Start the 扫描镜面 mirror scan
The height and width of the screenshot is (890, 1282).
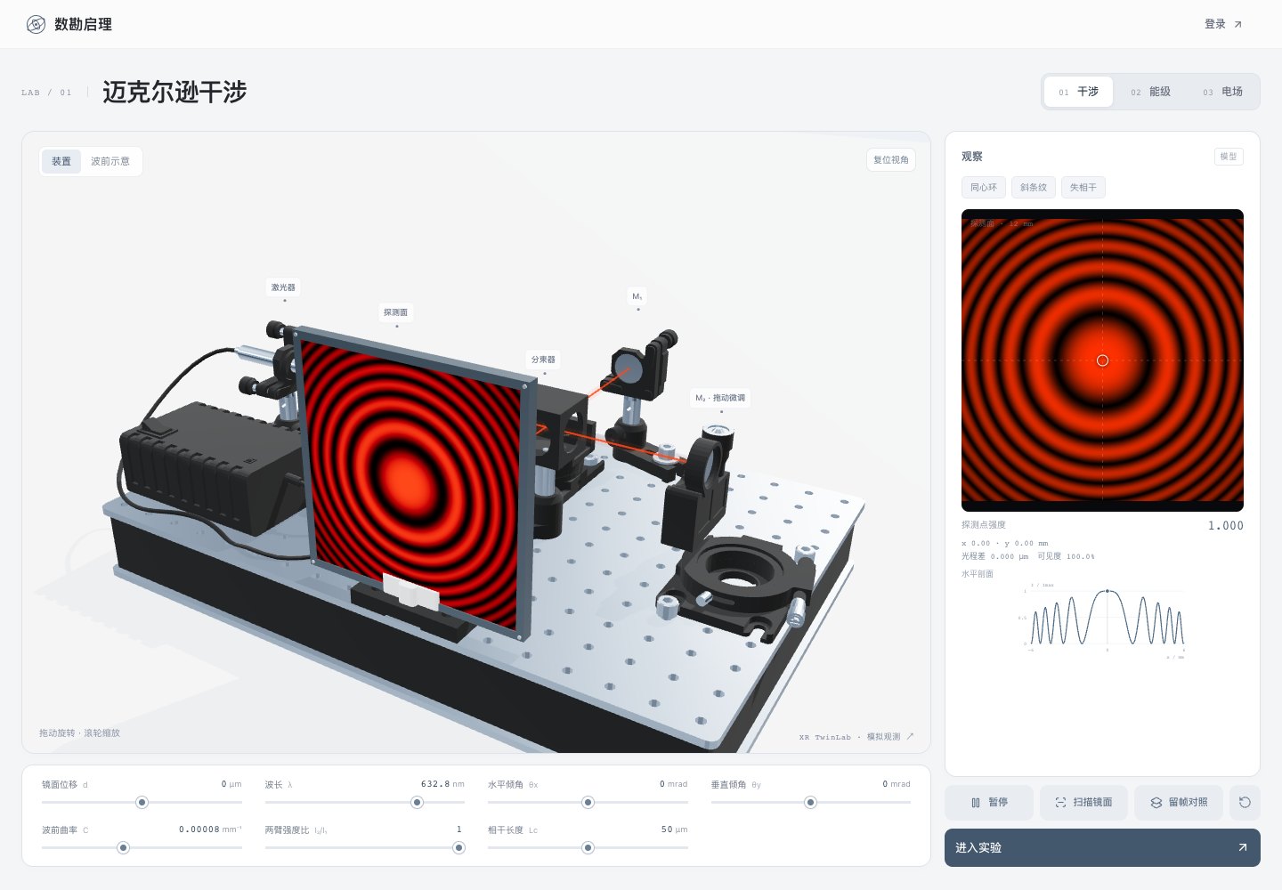click(1083, 802)
